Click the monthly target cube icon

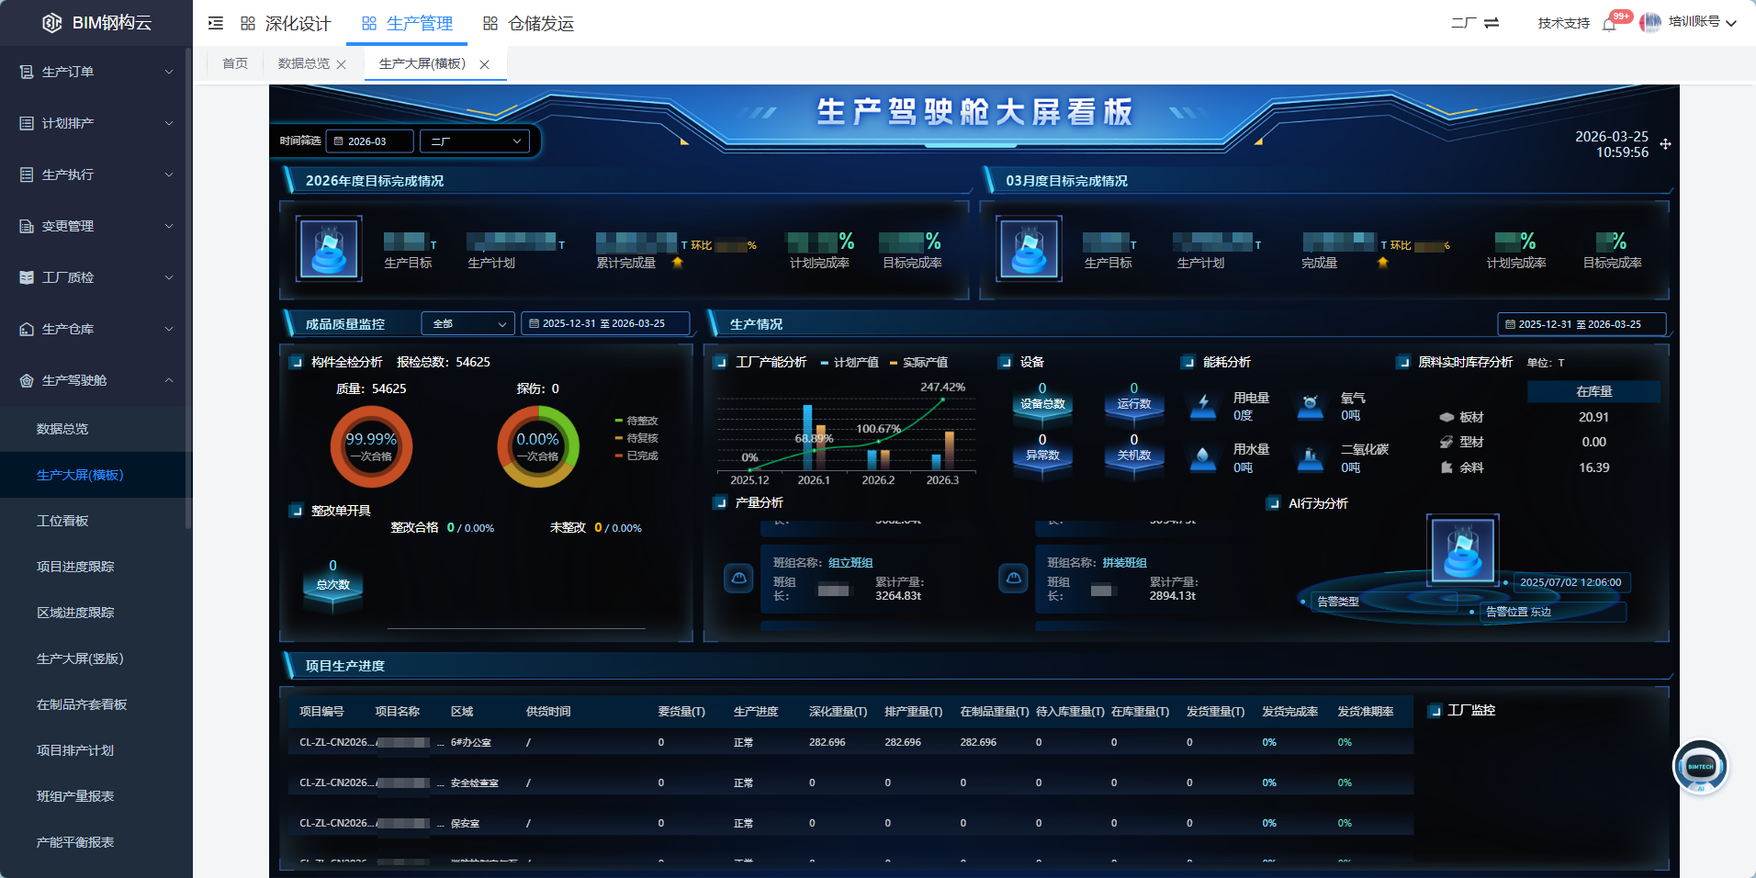[x=1029, y=249]
